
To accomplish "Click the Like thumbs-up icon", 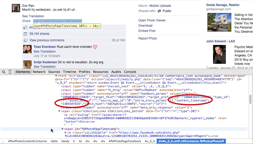I will tap(25, 27).
